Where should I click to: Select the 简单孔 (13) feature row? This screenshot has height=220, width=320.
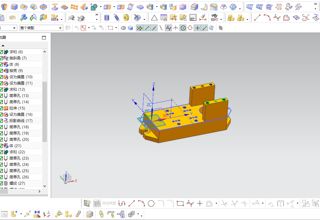click(x=21, y=96)
